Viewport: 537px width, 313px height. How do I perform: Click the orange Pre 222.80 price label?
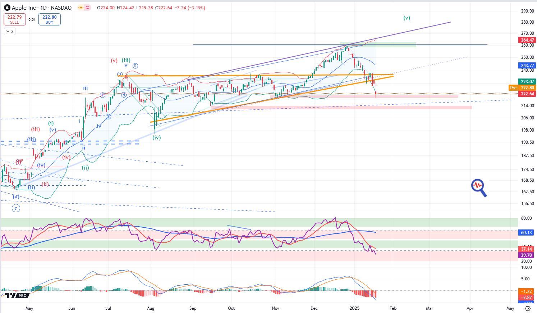tap(522, 88)
